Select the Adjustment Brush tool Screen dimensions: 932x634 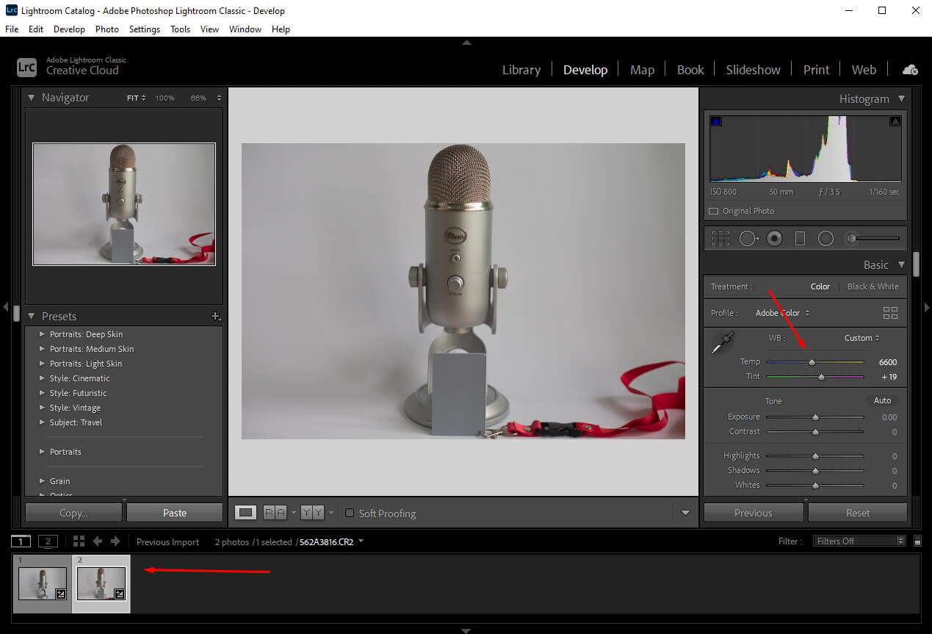[872, 238]
